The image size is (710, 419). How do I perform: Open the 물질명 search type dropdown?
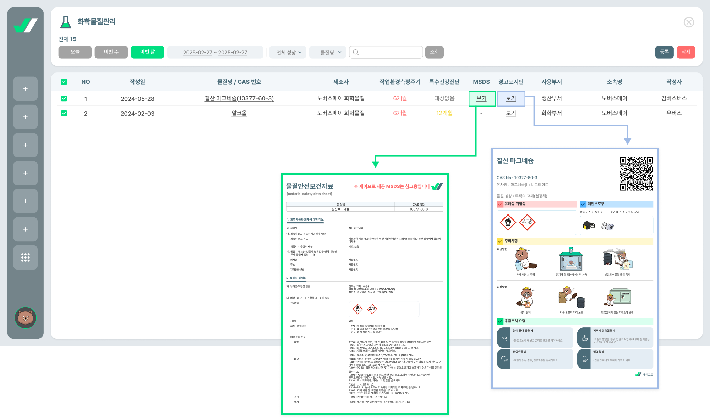[328, 52]
